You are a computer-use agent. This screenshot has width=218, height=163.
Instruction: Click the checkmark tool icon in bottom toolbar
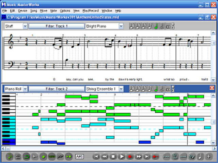coord(192,157)
